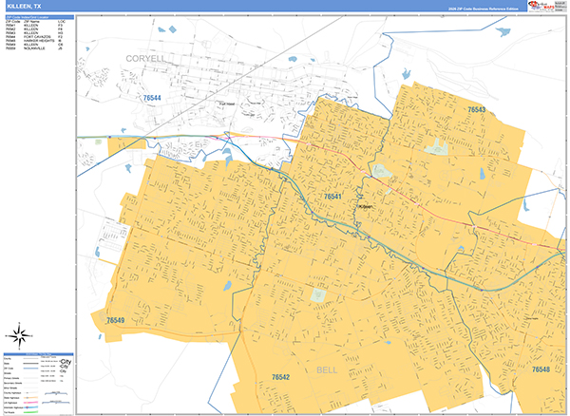Click the blue ZIP Code boundary legend line
Screen dimensions: 570x416
tap(31, 369)
